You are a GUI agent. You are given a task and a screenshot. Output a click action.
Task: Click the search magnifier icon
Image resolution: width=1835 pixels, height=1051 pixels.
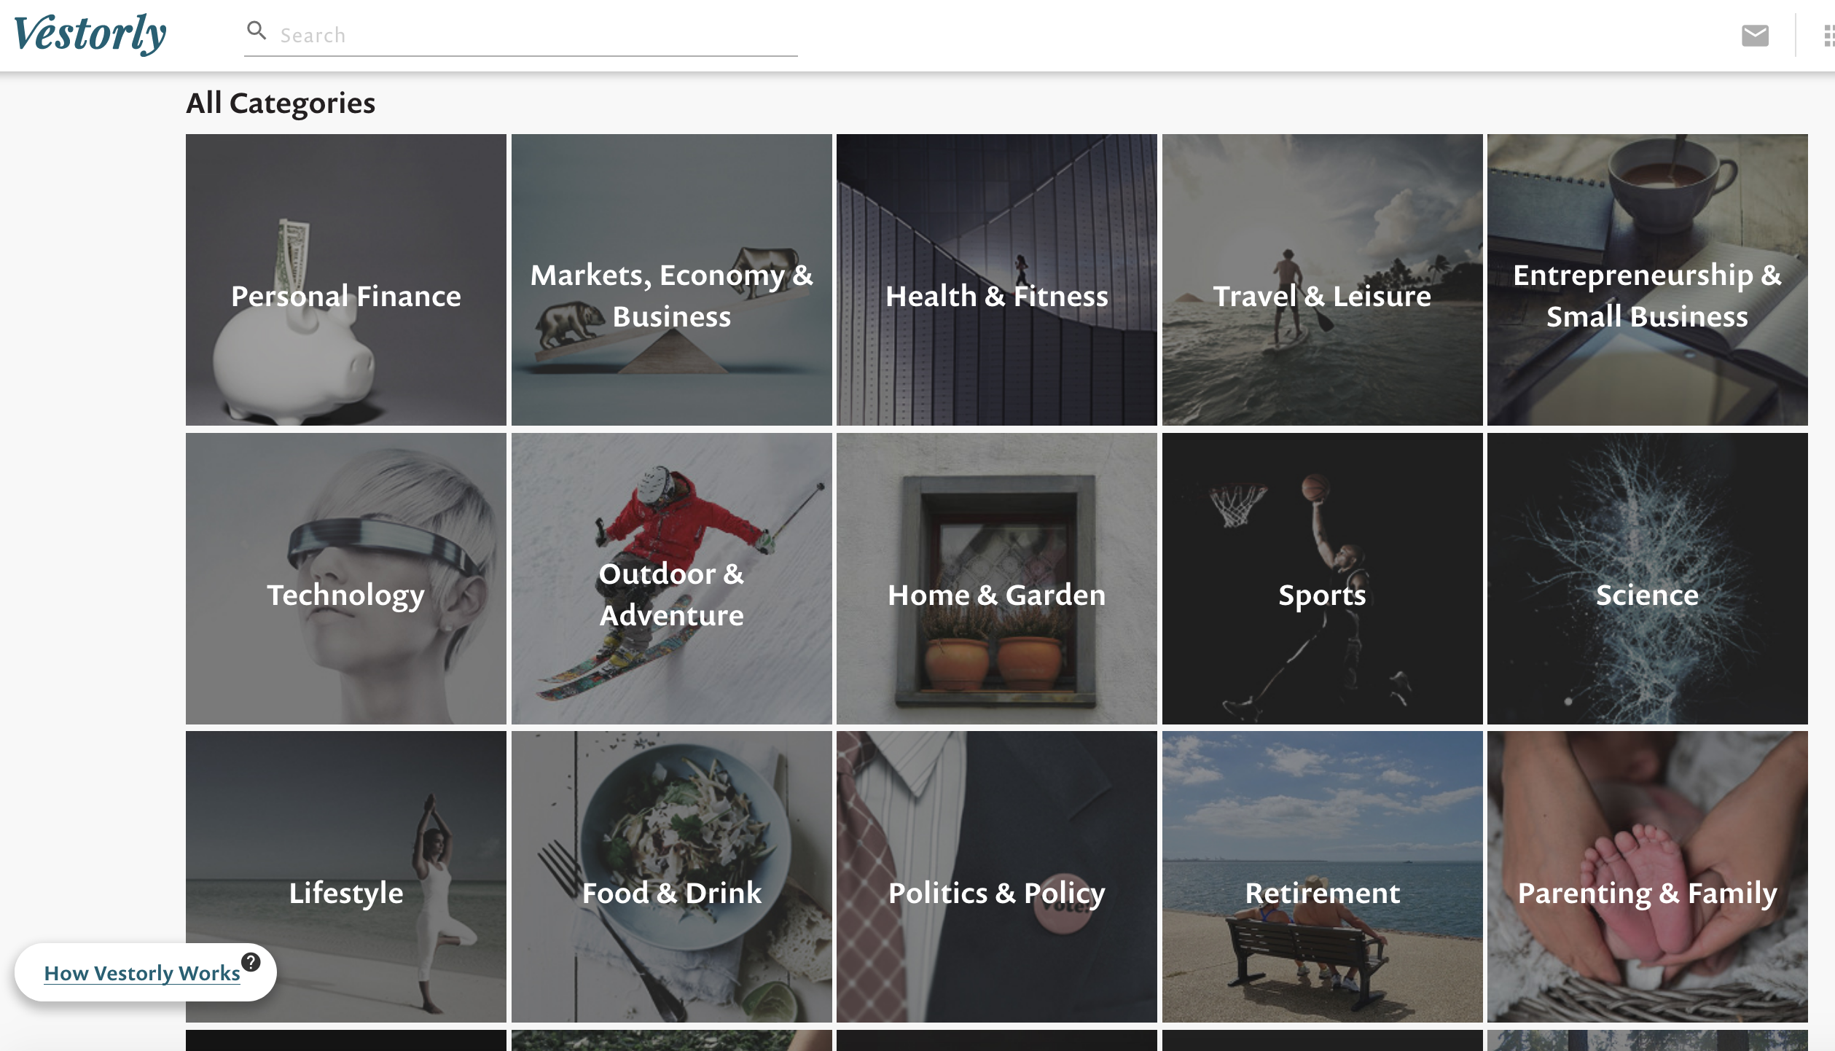pyautogui.click(x=256, y=31)
